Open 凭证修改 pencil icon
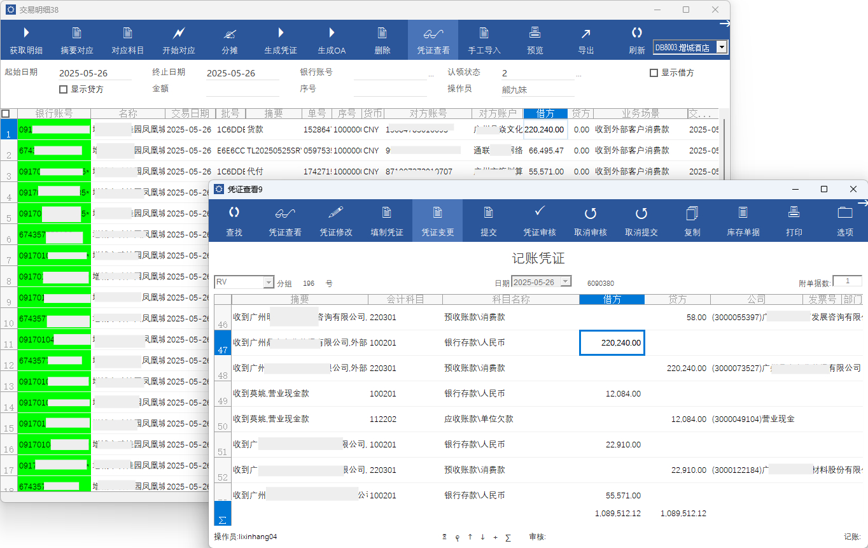The width and height of the screenshot is (868, 548). pyautogui.click(x=336, y=213)
